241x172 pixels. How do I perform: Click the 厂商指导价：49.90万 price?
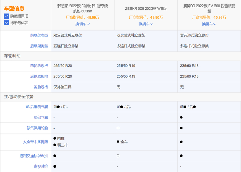[x=146, y=17]
